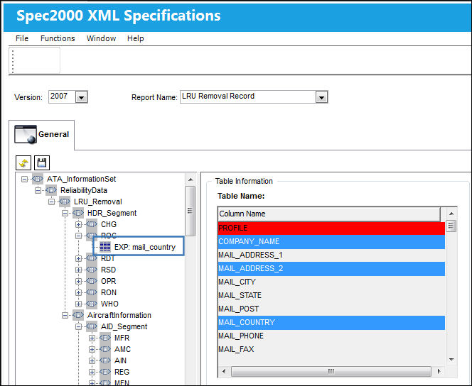472x386 pixels.
Task: Collapse the LRU_Removal node
Action: 51,202
